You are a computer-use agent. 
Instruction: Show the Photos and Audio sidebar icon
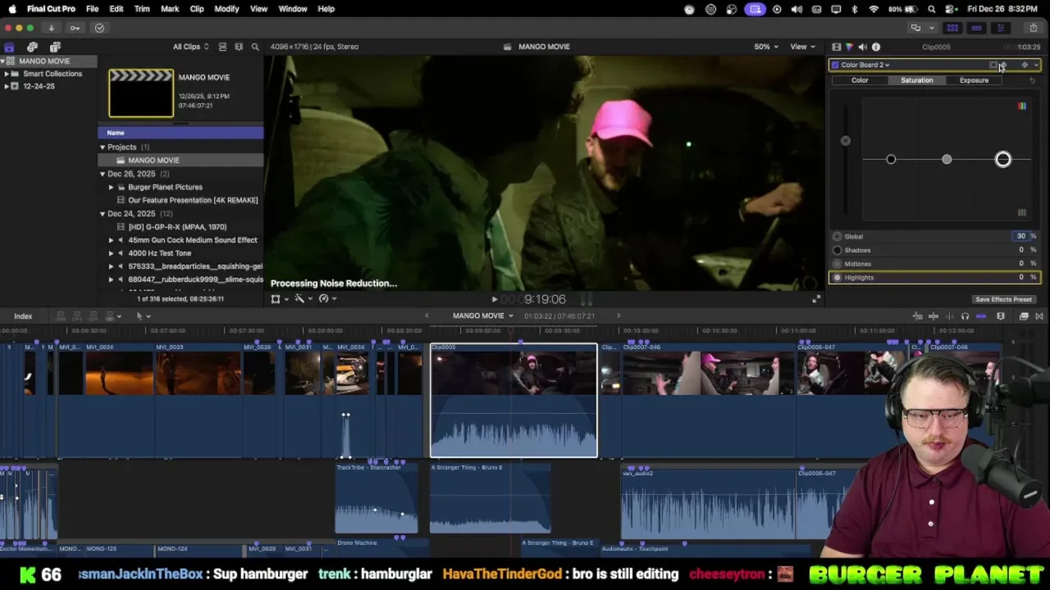coord(32,47)
